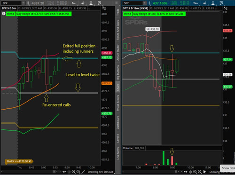This screenshot has width=235, height=175.
Task: Select trendline drawing tool on SPX chart
Action: point(83,172)
